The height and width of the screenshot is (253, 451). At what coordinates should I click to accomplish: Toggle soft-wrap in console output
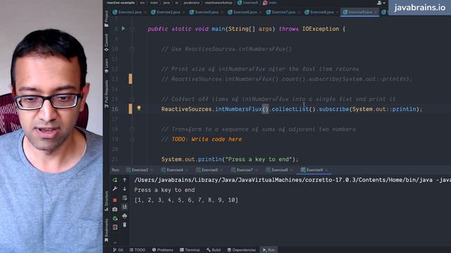tap(125, 198)
